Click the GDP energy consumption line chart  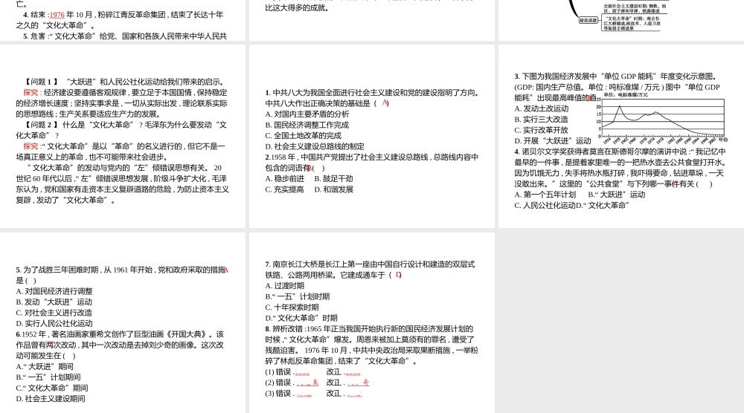click(x=663, y=117)
